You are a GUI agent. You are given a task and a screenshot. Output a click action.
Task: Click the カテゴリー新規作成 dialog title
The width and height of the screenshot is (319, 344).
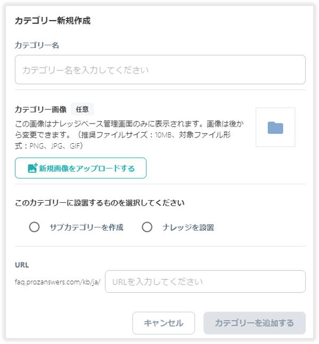coord(53,21)
